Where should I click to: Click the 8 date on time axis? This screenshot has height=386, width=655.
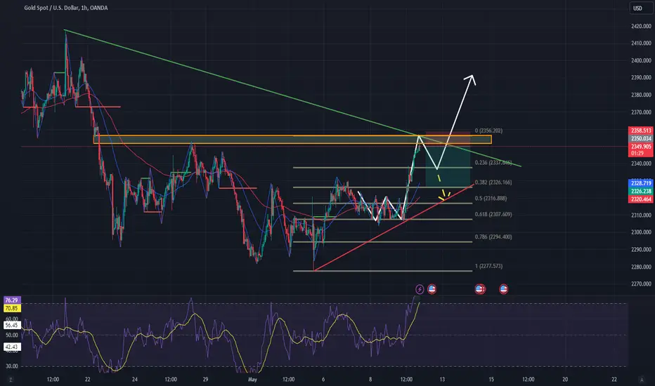tap(370, 379)
